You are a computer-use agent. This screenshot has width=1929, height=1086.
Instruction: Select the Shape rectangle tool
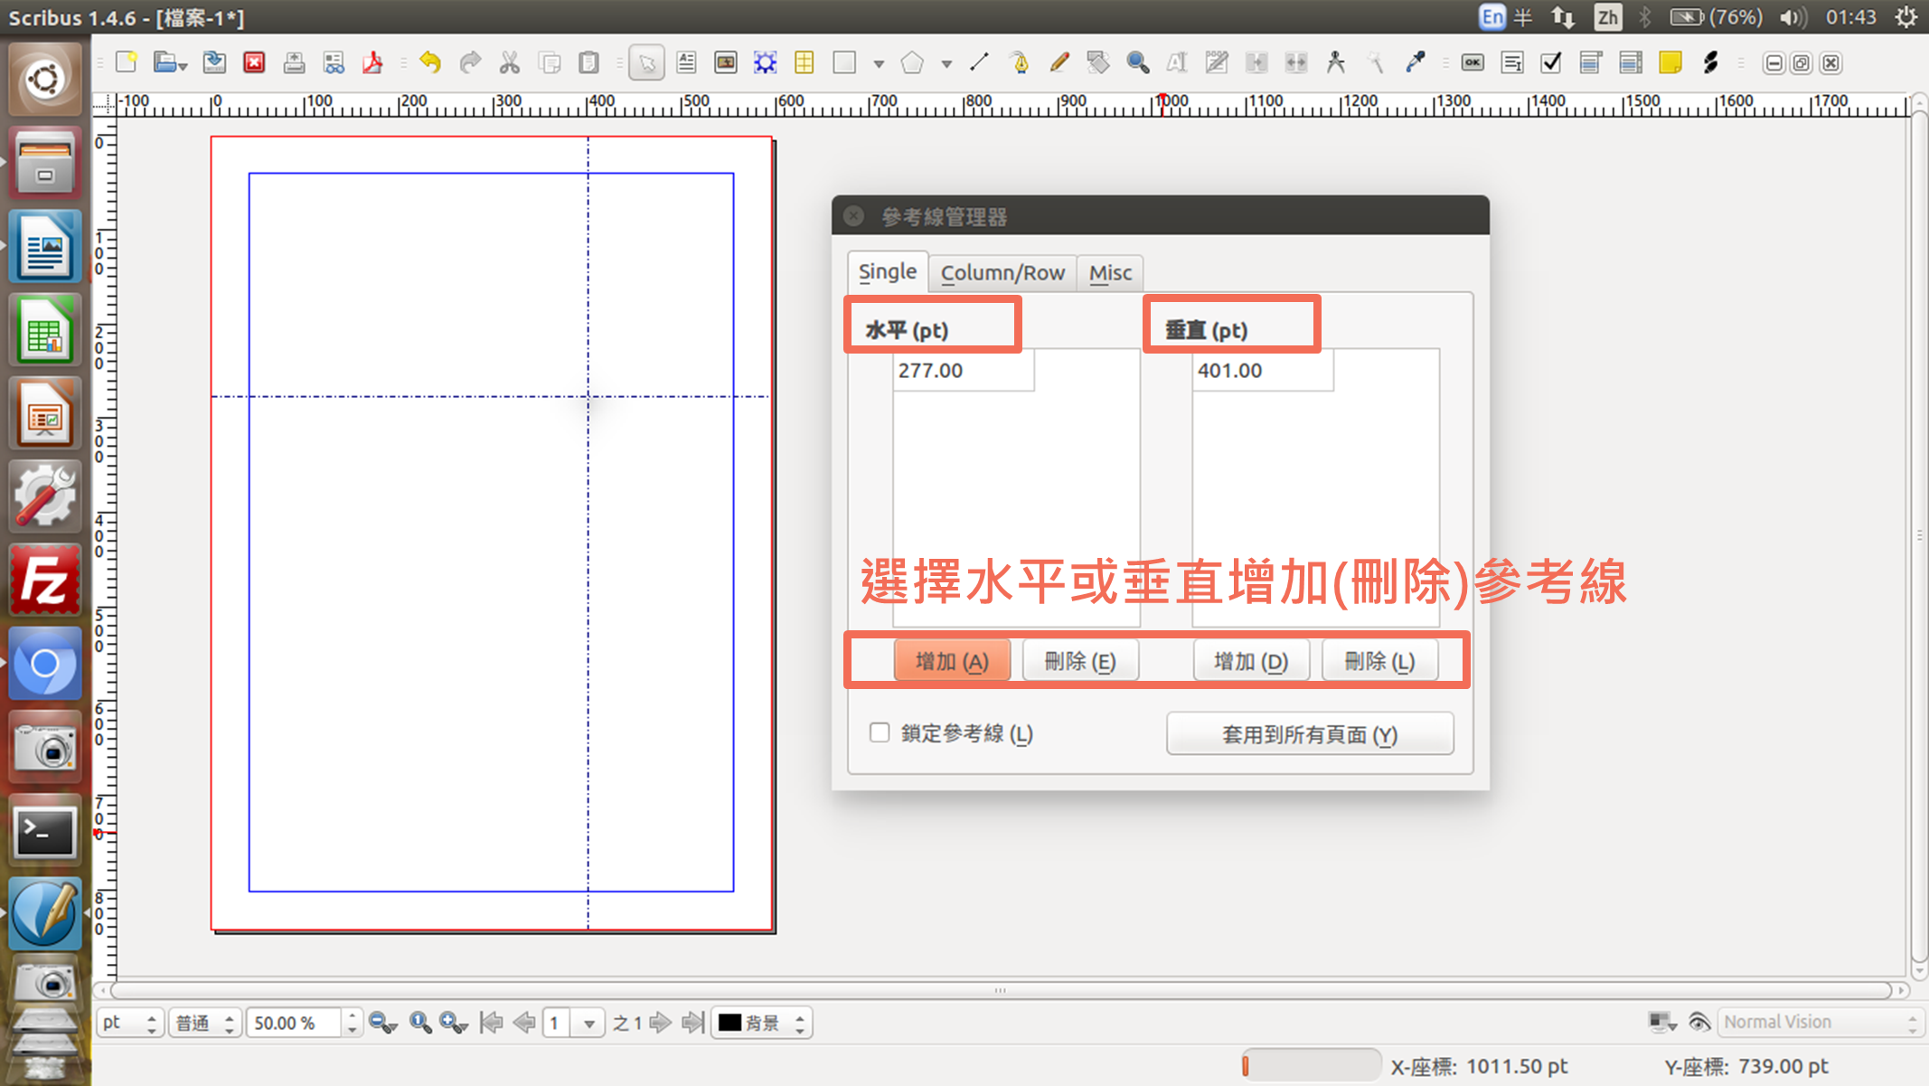tap(844, 62)
